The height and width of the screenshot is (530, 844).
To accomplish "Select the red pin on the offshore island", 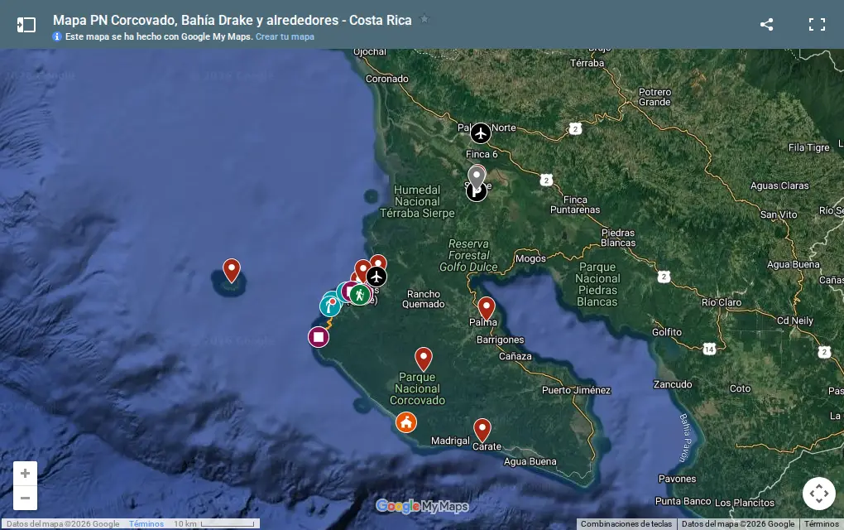I will (x=232, y=271).
